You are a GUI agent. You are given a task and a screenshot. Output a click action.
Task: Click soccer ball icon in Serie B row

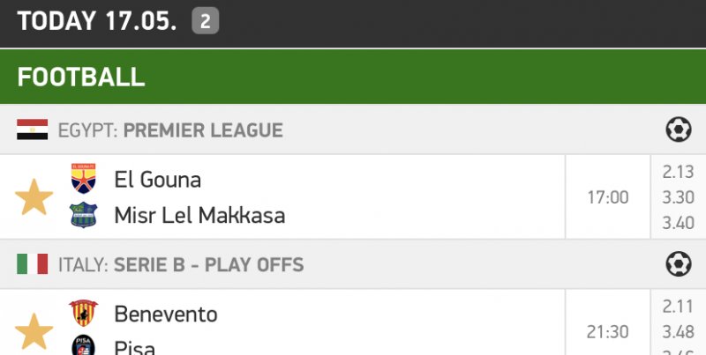(678, 264)
